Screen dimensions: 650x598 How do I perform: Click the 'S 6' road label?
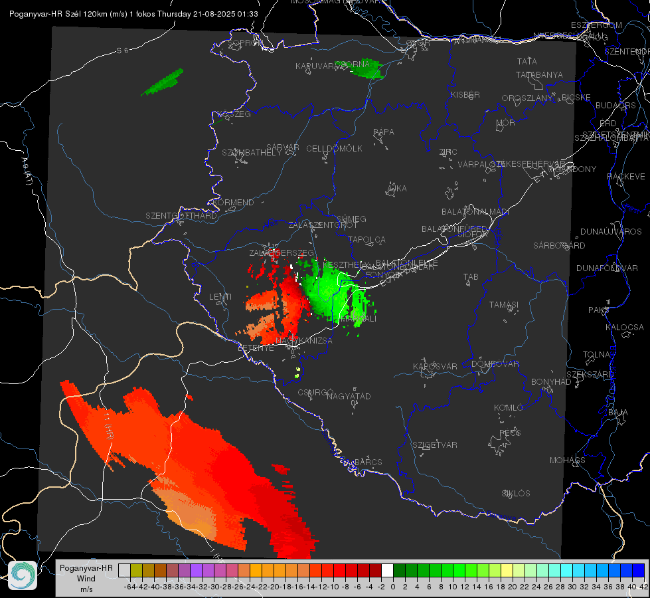coord(123,50)
